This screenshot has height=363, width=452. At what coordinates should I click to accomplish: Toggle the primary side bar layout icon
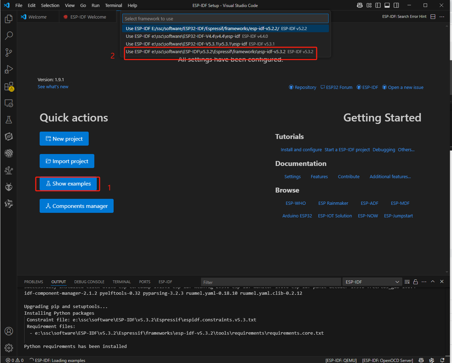(378, 5)
